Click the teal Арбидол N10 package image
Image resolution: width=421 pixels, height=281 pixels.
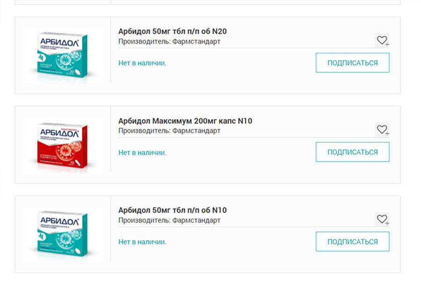pyautogui.click(x=63, y=234)
